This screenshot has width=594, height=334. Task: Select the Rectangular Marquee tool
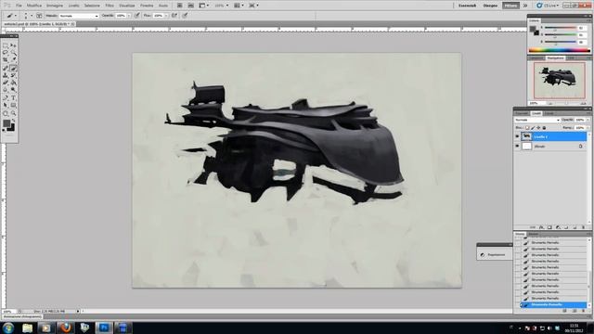(x=6, y=45)
